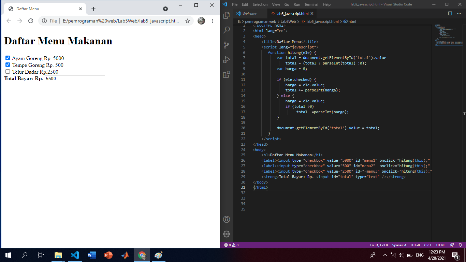Uncheck the Tempe Goreng Rp. 500 checkbox

7,65
